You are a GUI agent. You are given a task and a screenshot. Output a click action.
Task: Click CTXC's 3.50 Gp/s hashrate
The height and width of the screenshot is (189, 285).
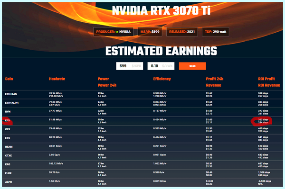(x=54, y=155)
